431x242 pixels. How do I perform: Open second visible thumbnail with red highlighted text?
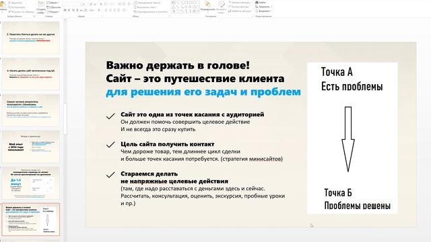click(31, 74)
